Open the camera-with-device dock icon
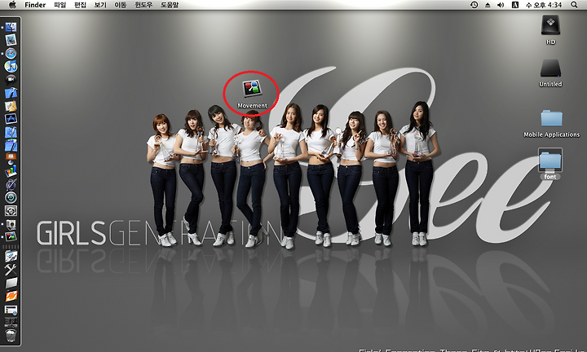 11,224
